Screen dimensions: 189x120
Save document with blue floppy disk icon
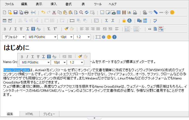16,12
